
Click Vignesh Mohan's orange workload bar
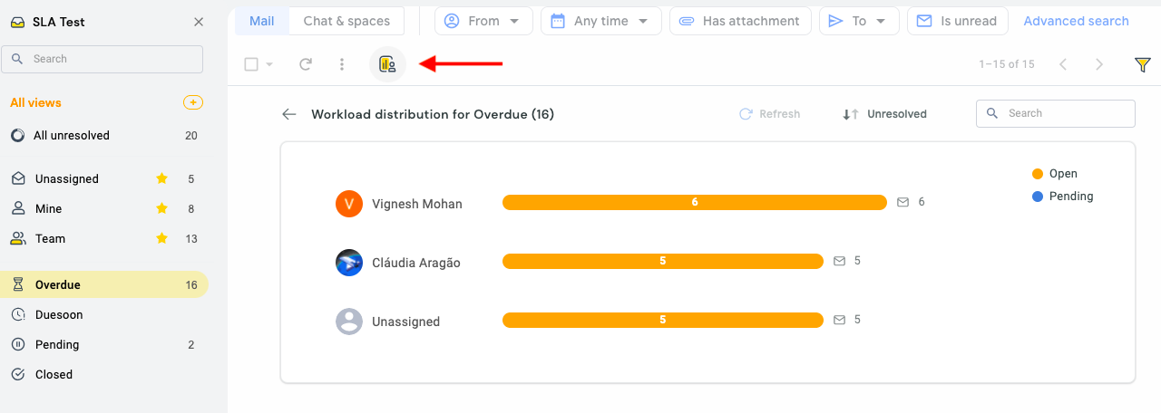(x=695, y=203)
